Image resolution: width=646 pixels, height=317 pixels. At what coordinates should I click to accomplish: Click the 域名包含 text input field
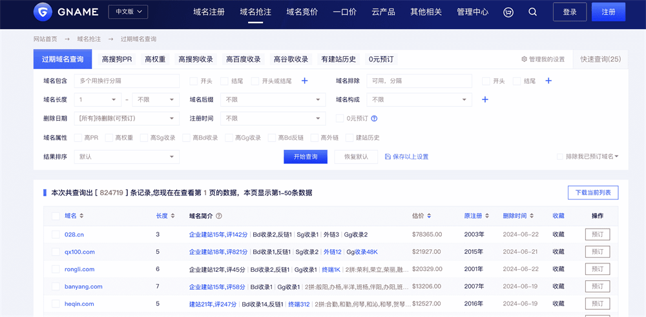point(127,81)
